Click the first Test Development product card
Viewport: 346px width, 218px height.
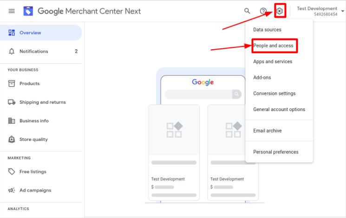(174, 152)
